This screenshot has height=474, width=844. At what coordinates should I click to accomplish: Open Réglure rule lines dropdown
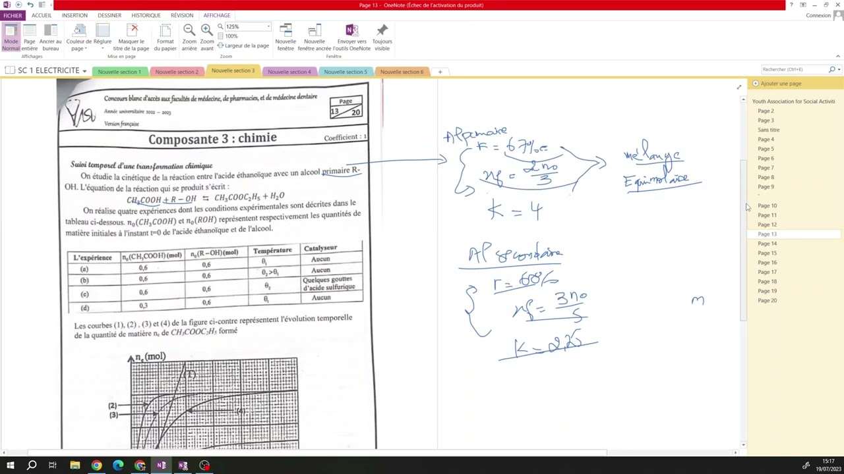coord(102,38)
